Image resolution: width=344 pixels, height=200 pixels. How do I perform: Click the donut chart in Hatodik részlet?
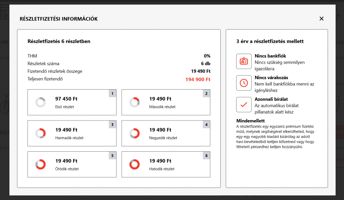[x=134, y=164]
